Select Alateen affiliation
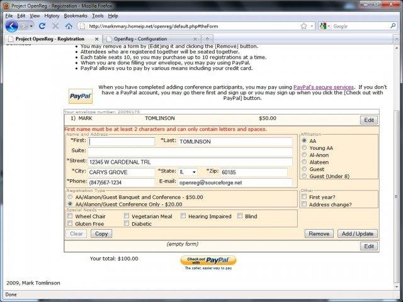This screenshot has width=403, height=302. [304, 162]
